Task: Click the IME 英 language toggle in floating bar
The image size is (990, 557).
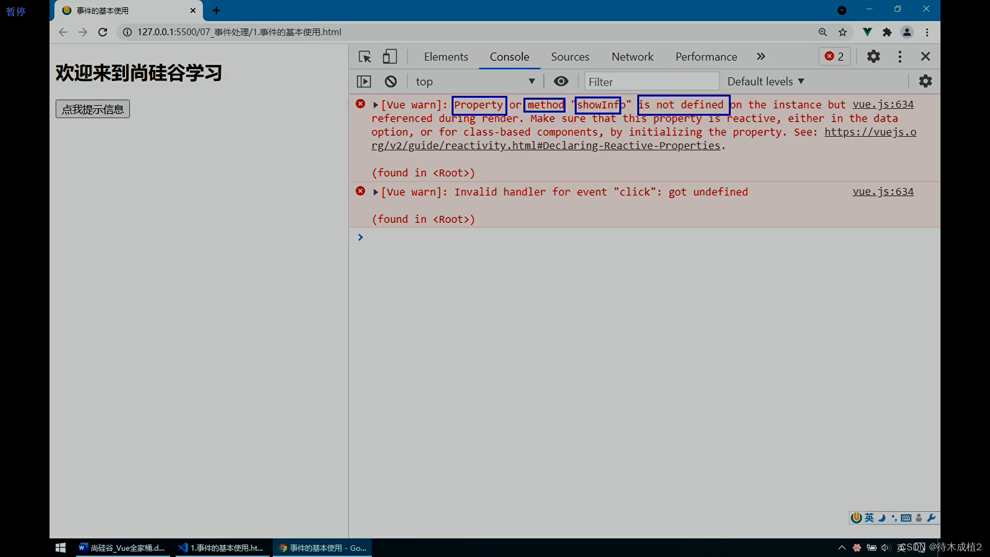Action: [x=869, y=517]
